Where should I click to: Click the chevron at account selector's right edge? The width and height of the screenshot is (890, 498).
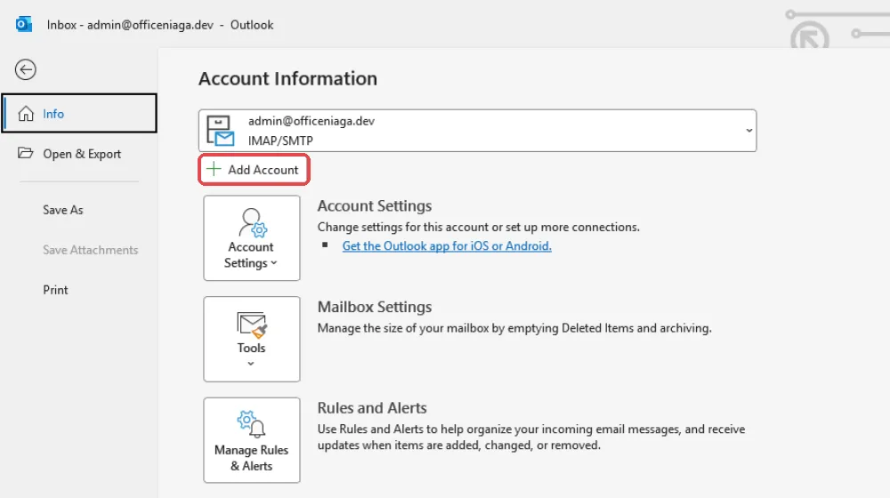click(748, 131)
